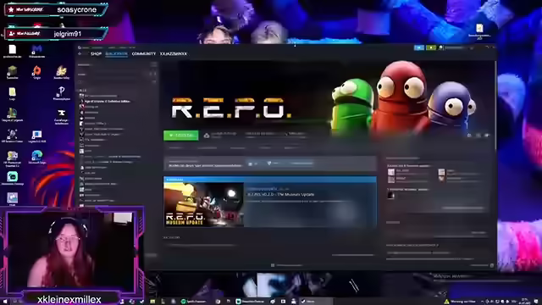Click the cloud status icon beside Play button

pos(207,136)
